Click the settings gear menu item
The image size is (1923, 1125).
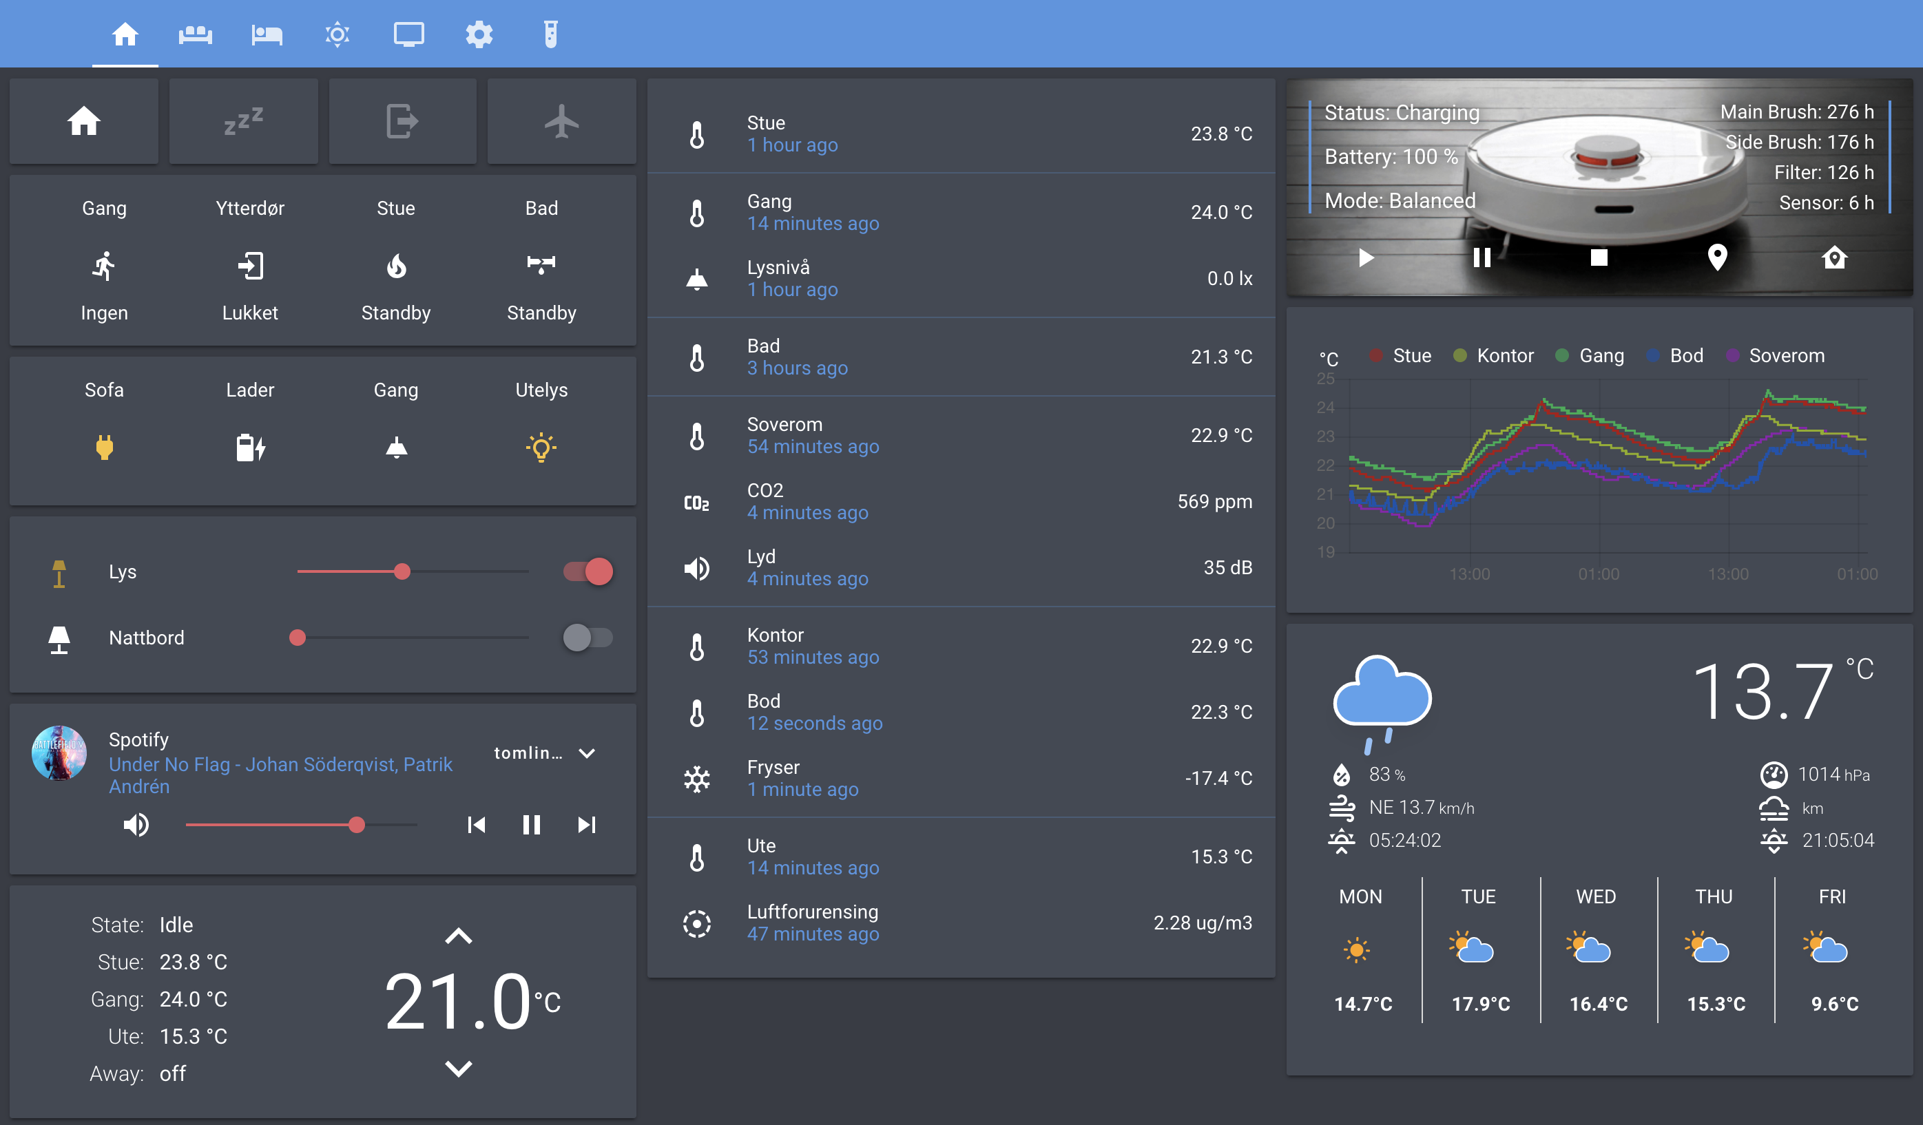point(478,34)
